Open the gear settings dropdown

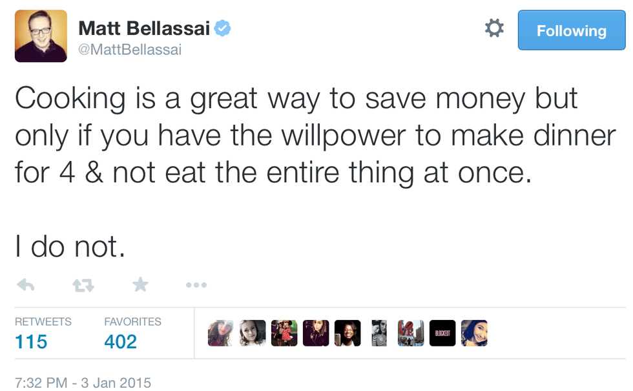pyautogui.click(x=494, y=28)
